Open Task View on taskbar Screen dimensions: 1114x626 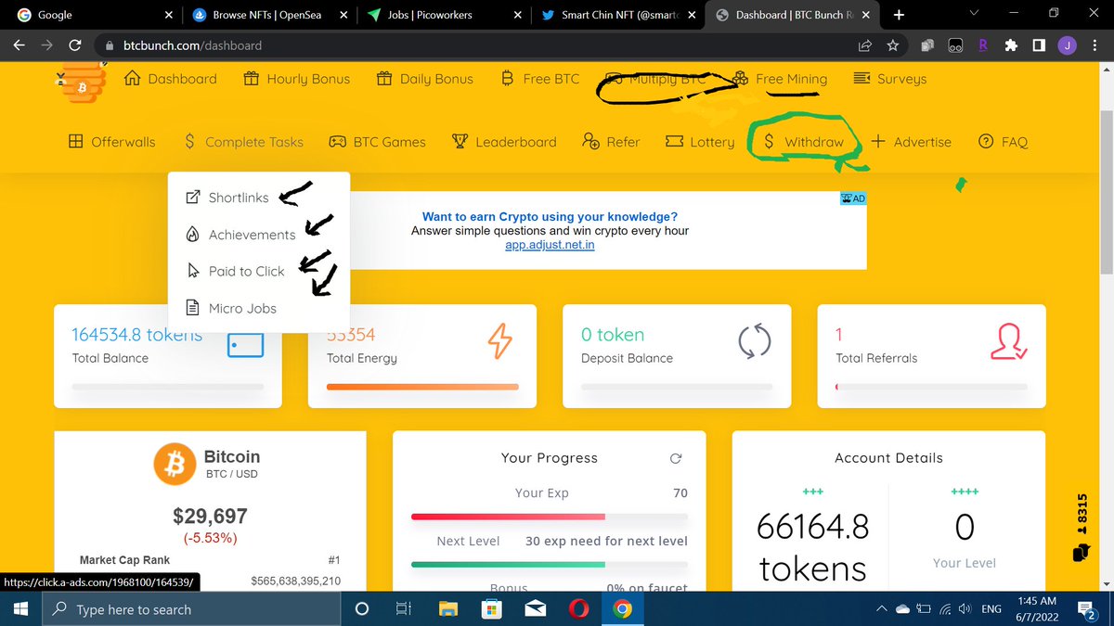(404, 609)
